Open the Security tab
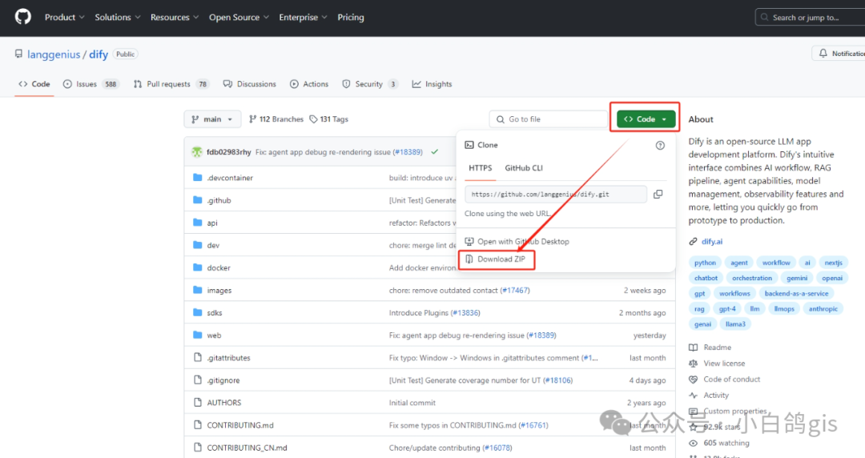Screen dimensions: 865x458 click(369, 84)
